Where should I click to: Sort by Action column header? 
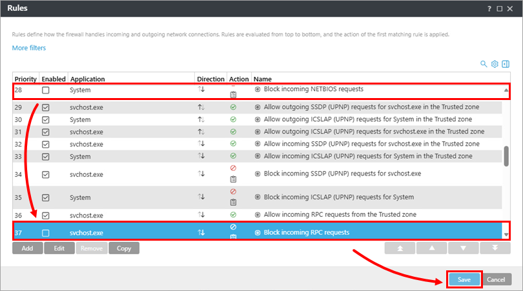[x=239, y=79]
